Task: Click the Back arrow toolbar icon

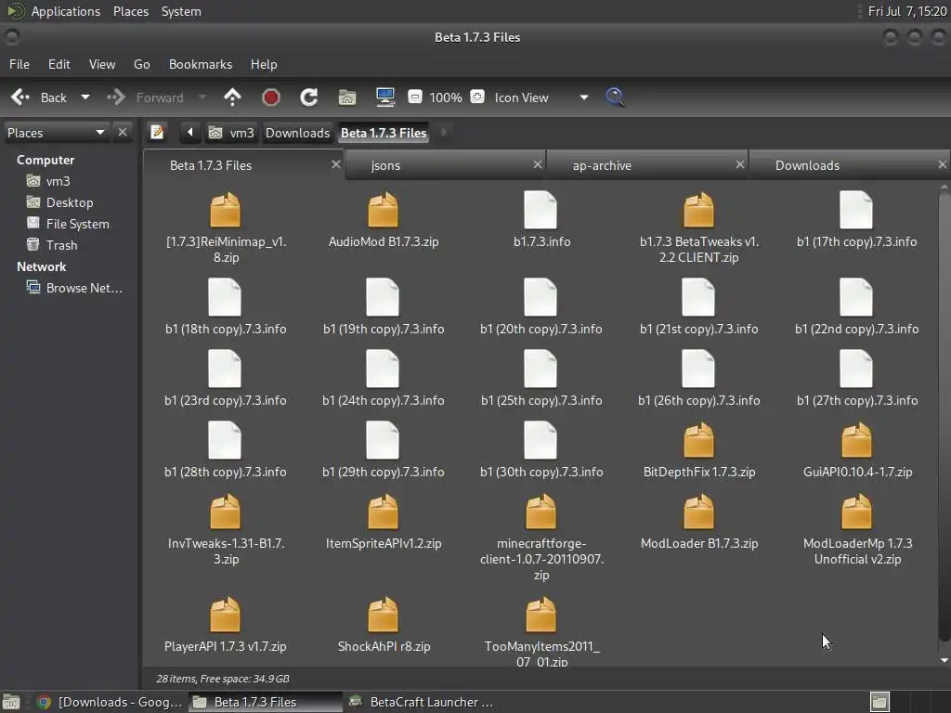Action: pos(20,97)
